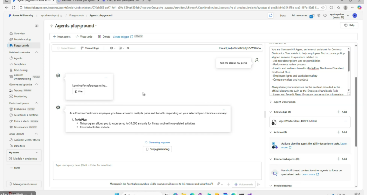Click Playgrounds breadcrumb

[76, 16]
